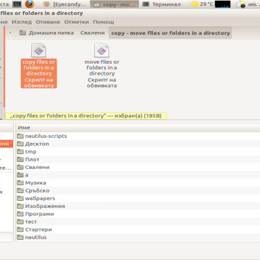Open the Отиване menu

(x=48, y=22)
